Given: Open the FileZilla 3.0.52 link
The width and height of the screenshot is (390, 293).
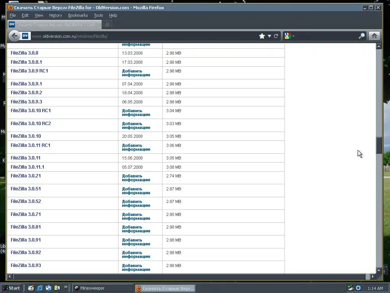Looking at the screenshot, I should [x=26, y=201].
